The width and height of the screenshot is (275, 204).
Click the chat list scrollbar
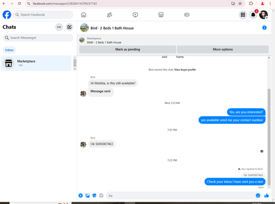(75, 63)
